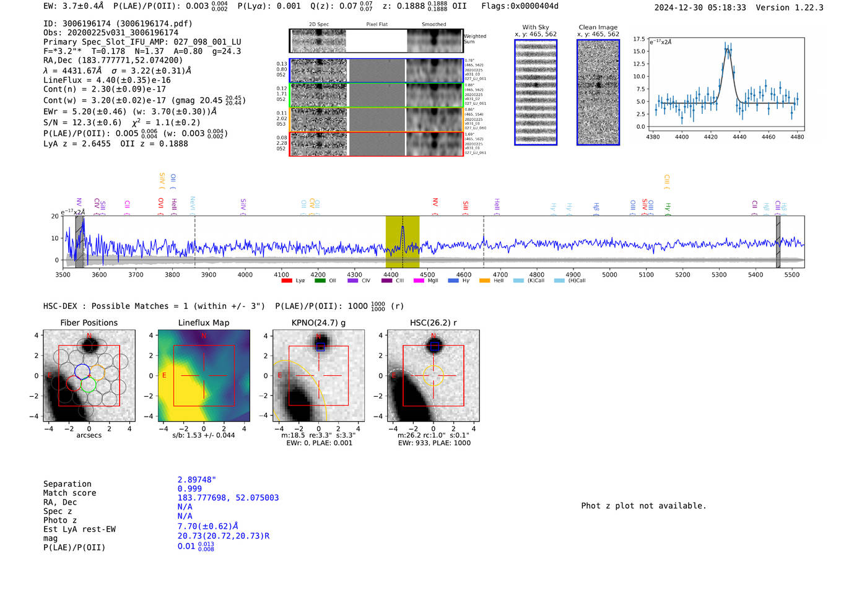This screenshot has height=590, width=867.
Task: Click the Flags:0x0000404d text
Action: pyautogui.click(x=520, y=6)
